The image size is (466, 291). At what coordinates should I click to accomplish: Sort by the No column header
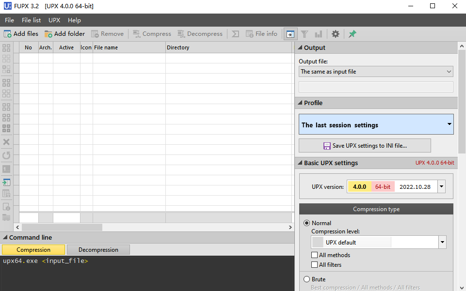29,47
